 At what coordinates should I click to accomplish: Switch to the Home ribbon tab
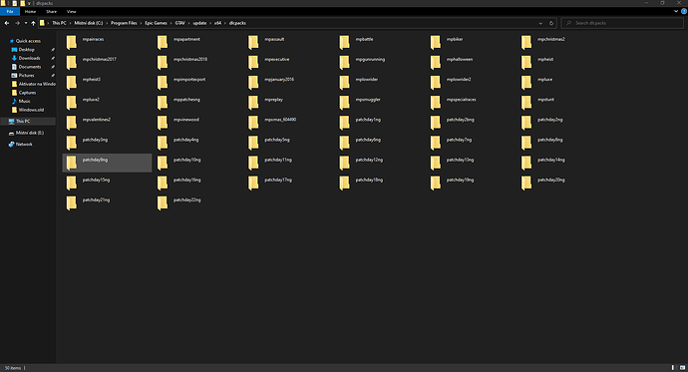(30, 11)
